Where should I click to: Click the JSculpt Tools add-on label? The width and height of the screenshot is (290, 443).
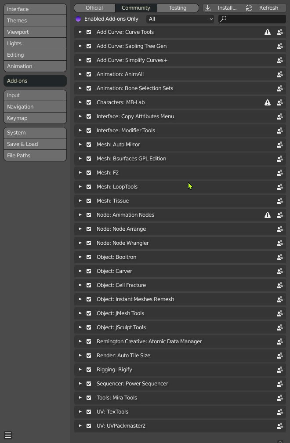coord(121,327)
